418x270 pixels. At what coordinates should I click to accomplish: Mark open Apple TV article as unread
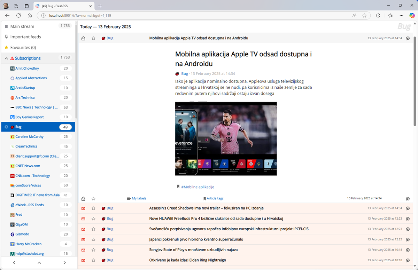point(83,38)
